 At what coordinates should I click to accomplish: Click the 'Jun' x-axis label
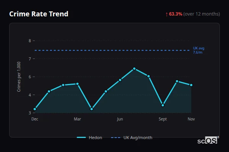tap(120, 119)
